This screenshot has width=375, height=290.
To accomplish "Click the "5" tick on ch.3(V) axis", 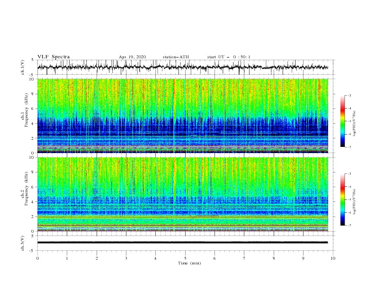I will click(x=33, y=236).
